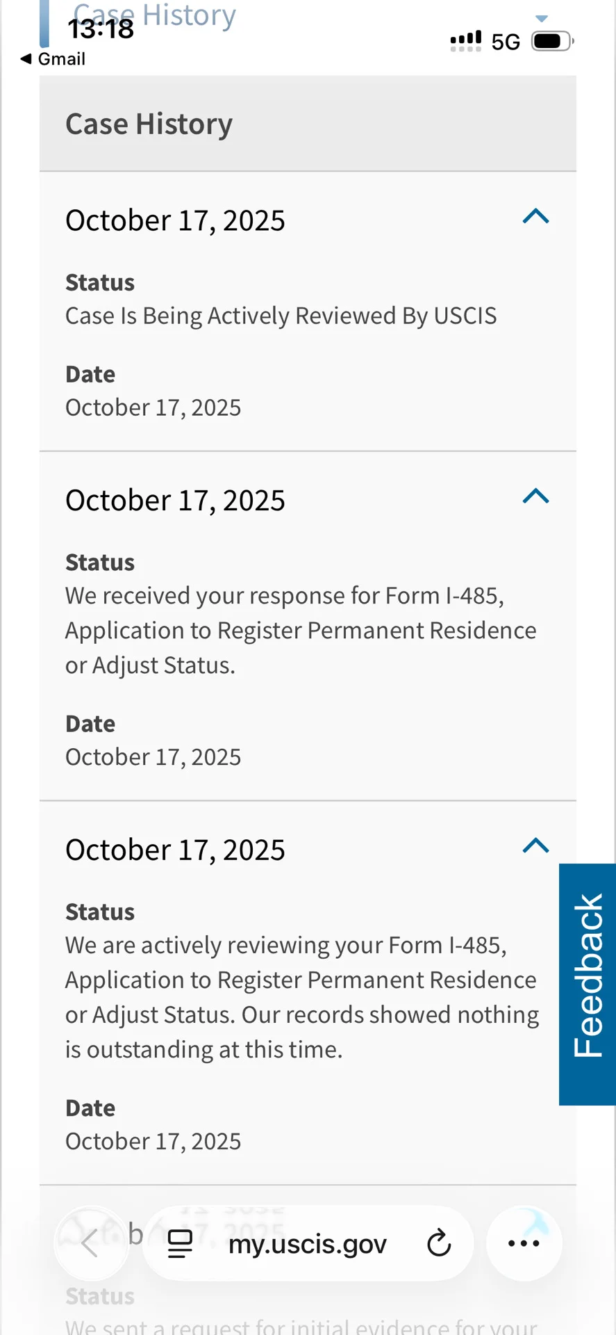Tap the small dropdown arrow above the battery
Screen dimensions: 616x1335
pyautogui.click(x=542, y=18)
